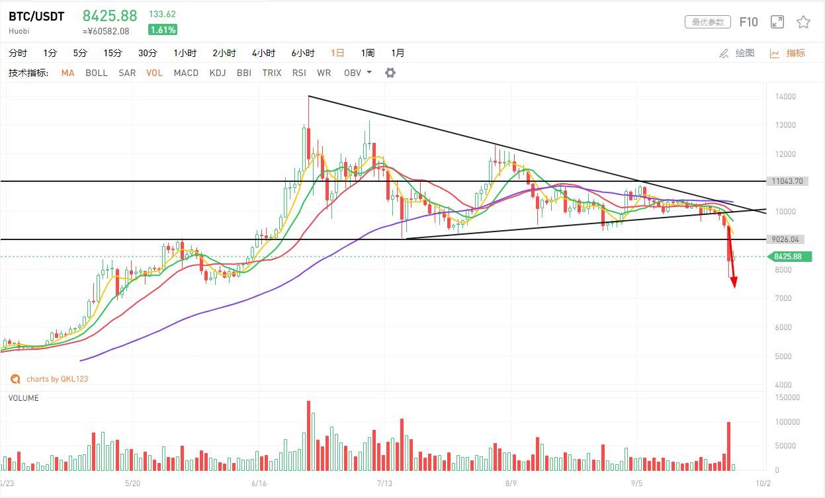
Task: Open the 指标 indicators chart icon
Action: (x=774, y=53)
